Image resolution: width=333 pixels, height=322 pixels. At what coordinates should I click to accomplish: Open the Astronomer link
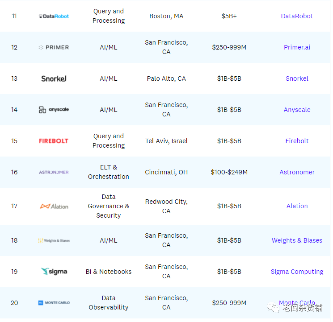click(x=297, y=172)
